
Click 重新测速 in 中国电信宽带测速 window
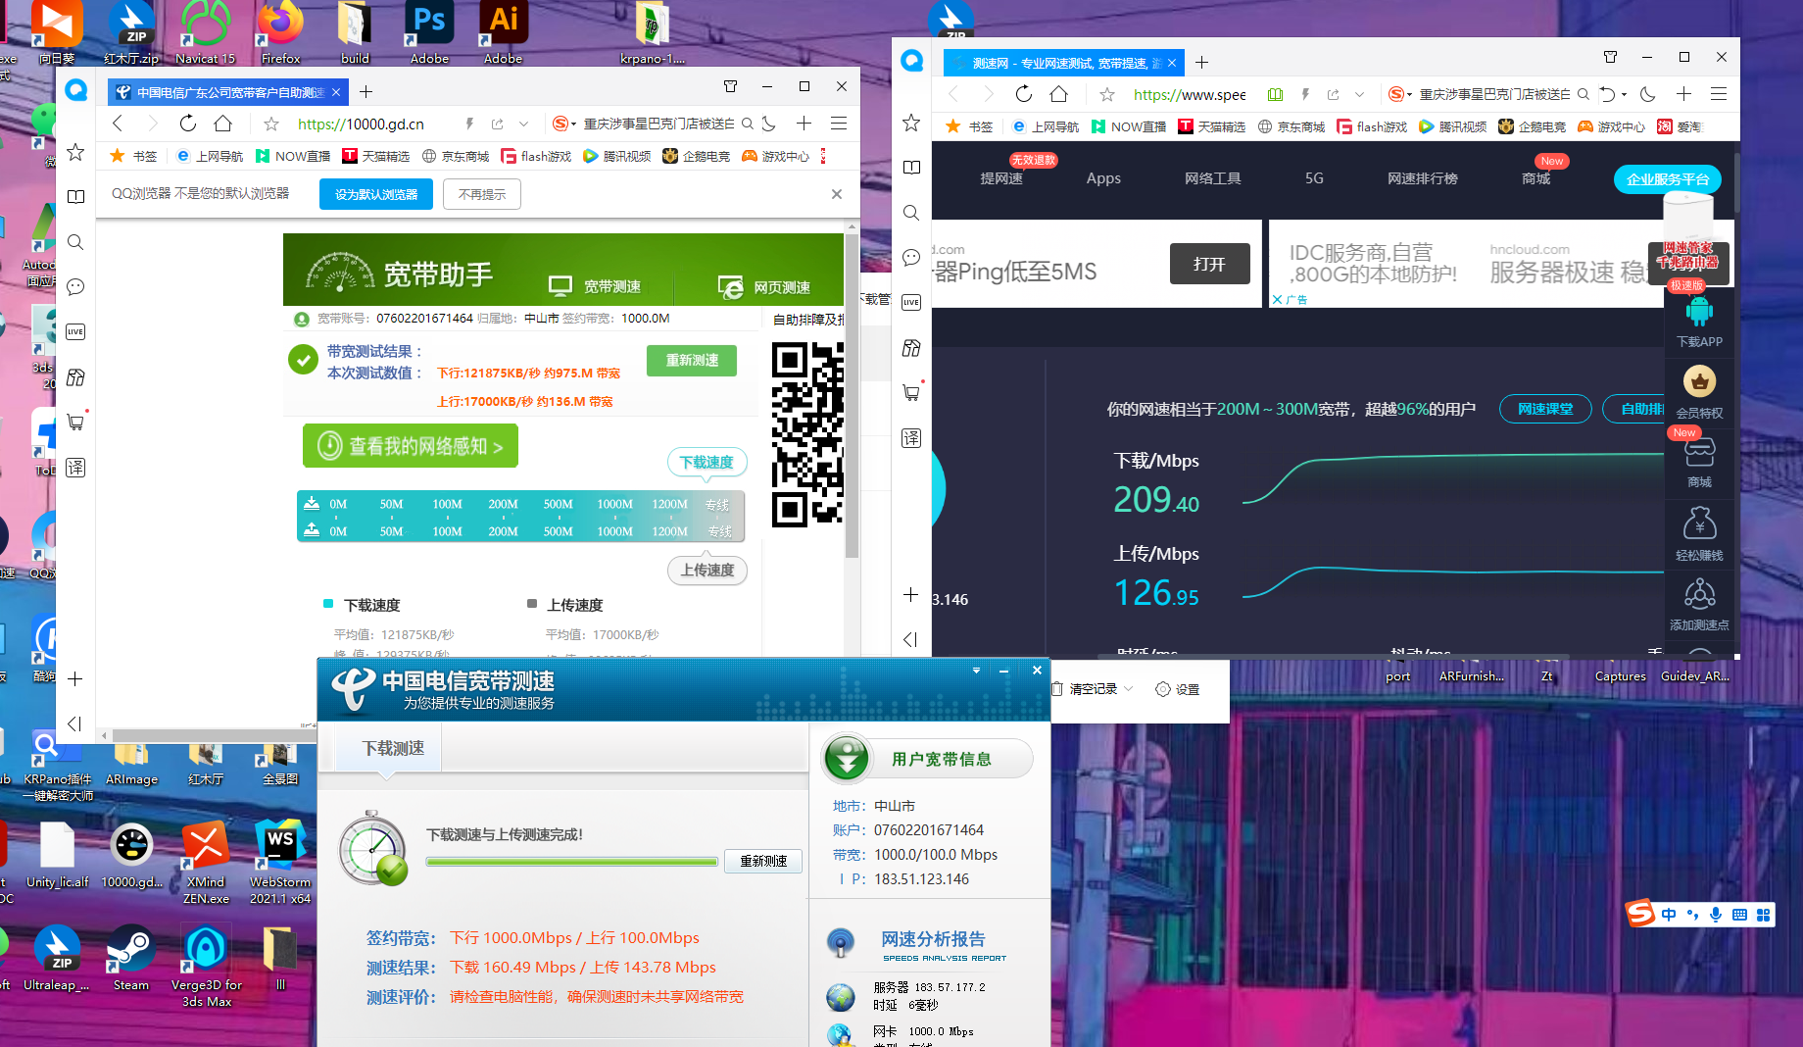click(763, 861)
